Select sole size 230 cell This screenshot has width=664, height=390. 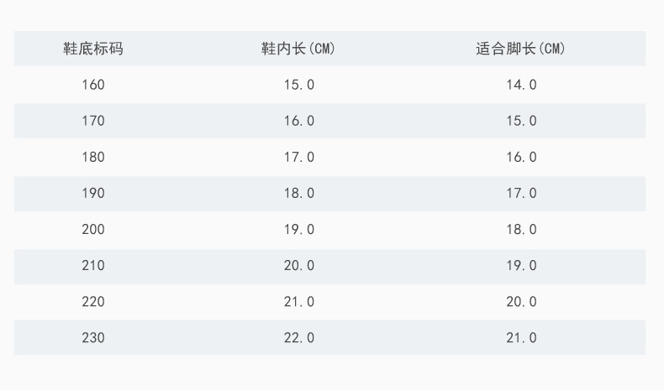click(93, 337)
